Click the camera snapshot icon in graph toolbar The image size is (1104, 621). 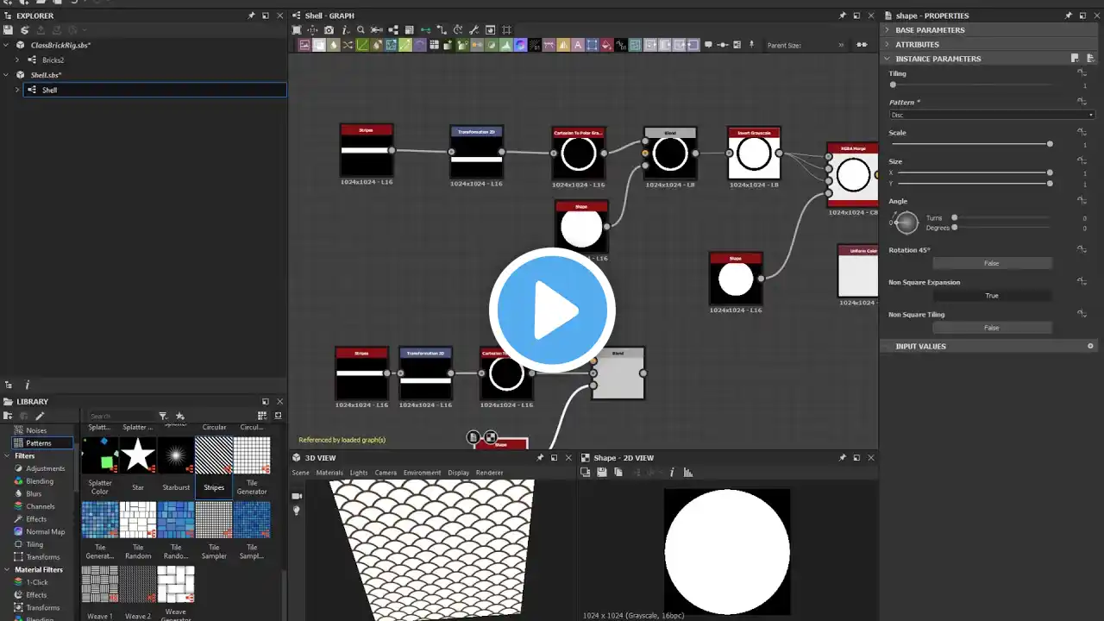point(329,30)
